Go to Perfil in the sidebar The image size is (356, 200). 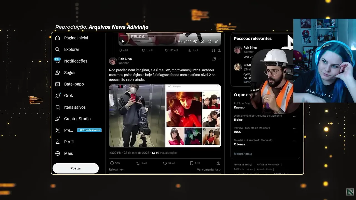65,142
